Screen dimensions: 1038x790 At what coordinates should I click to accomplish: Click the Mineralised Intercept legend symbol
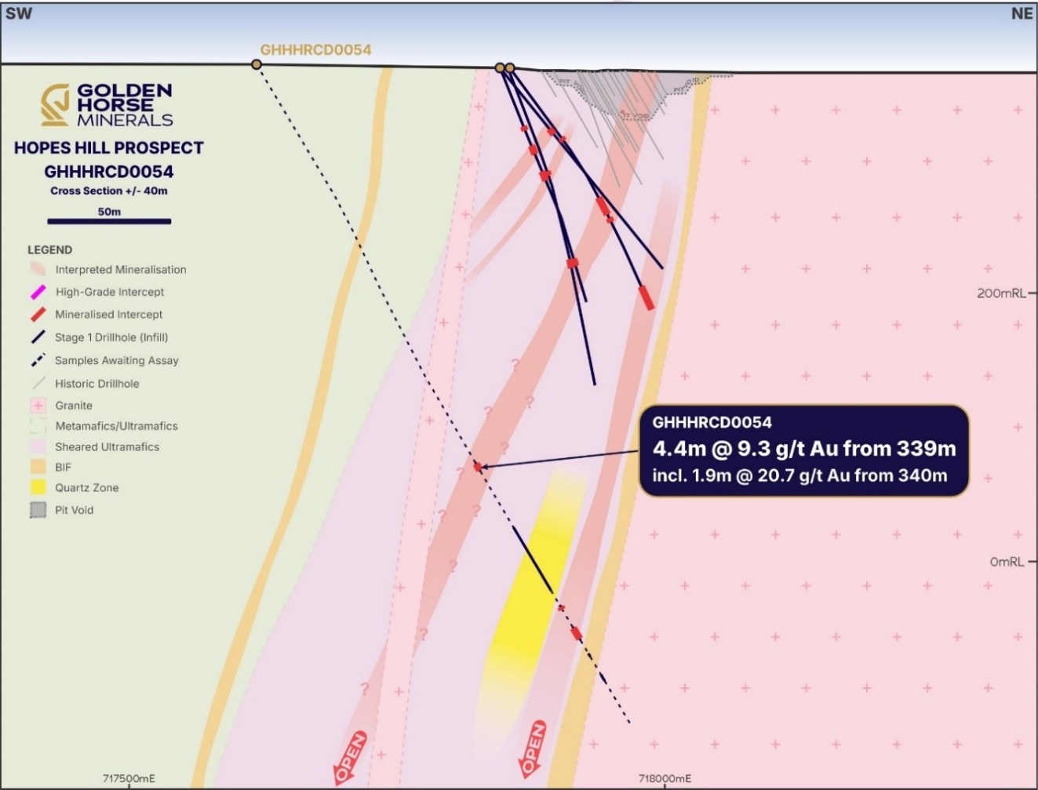[37, 315]
